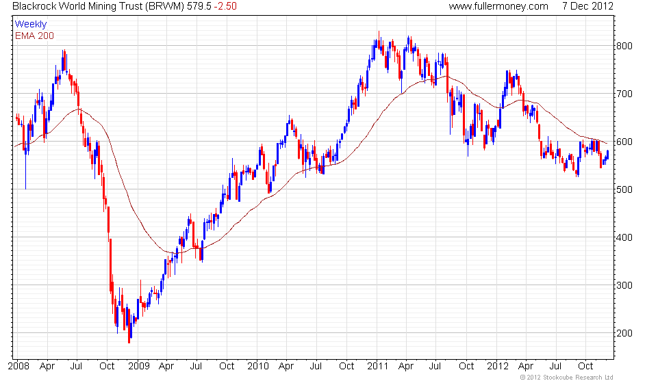
Task: Click the chart date 7 Dec 2012
Action: click(x=587, y=6)
